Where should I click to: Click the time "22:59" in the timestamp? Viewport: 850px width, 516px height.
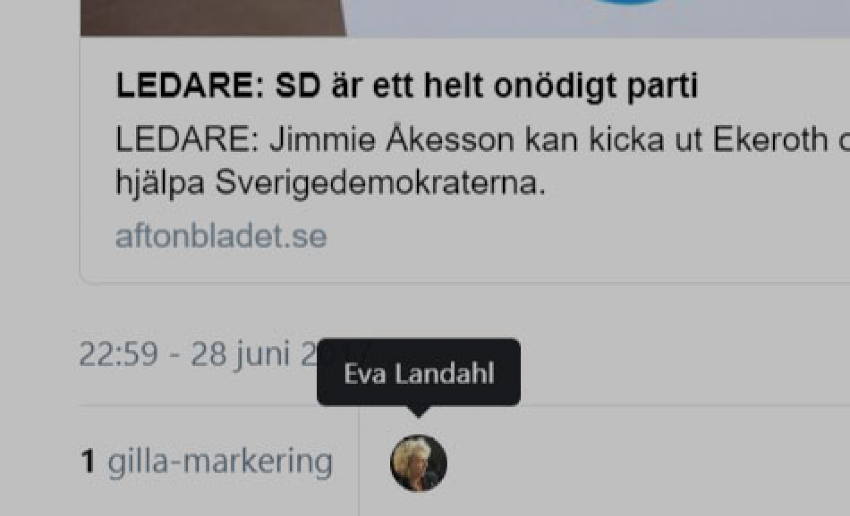[x=118, y=354]
